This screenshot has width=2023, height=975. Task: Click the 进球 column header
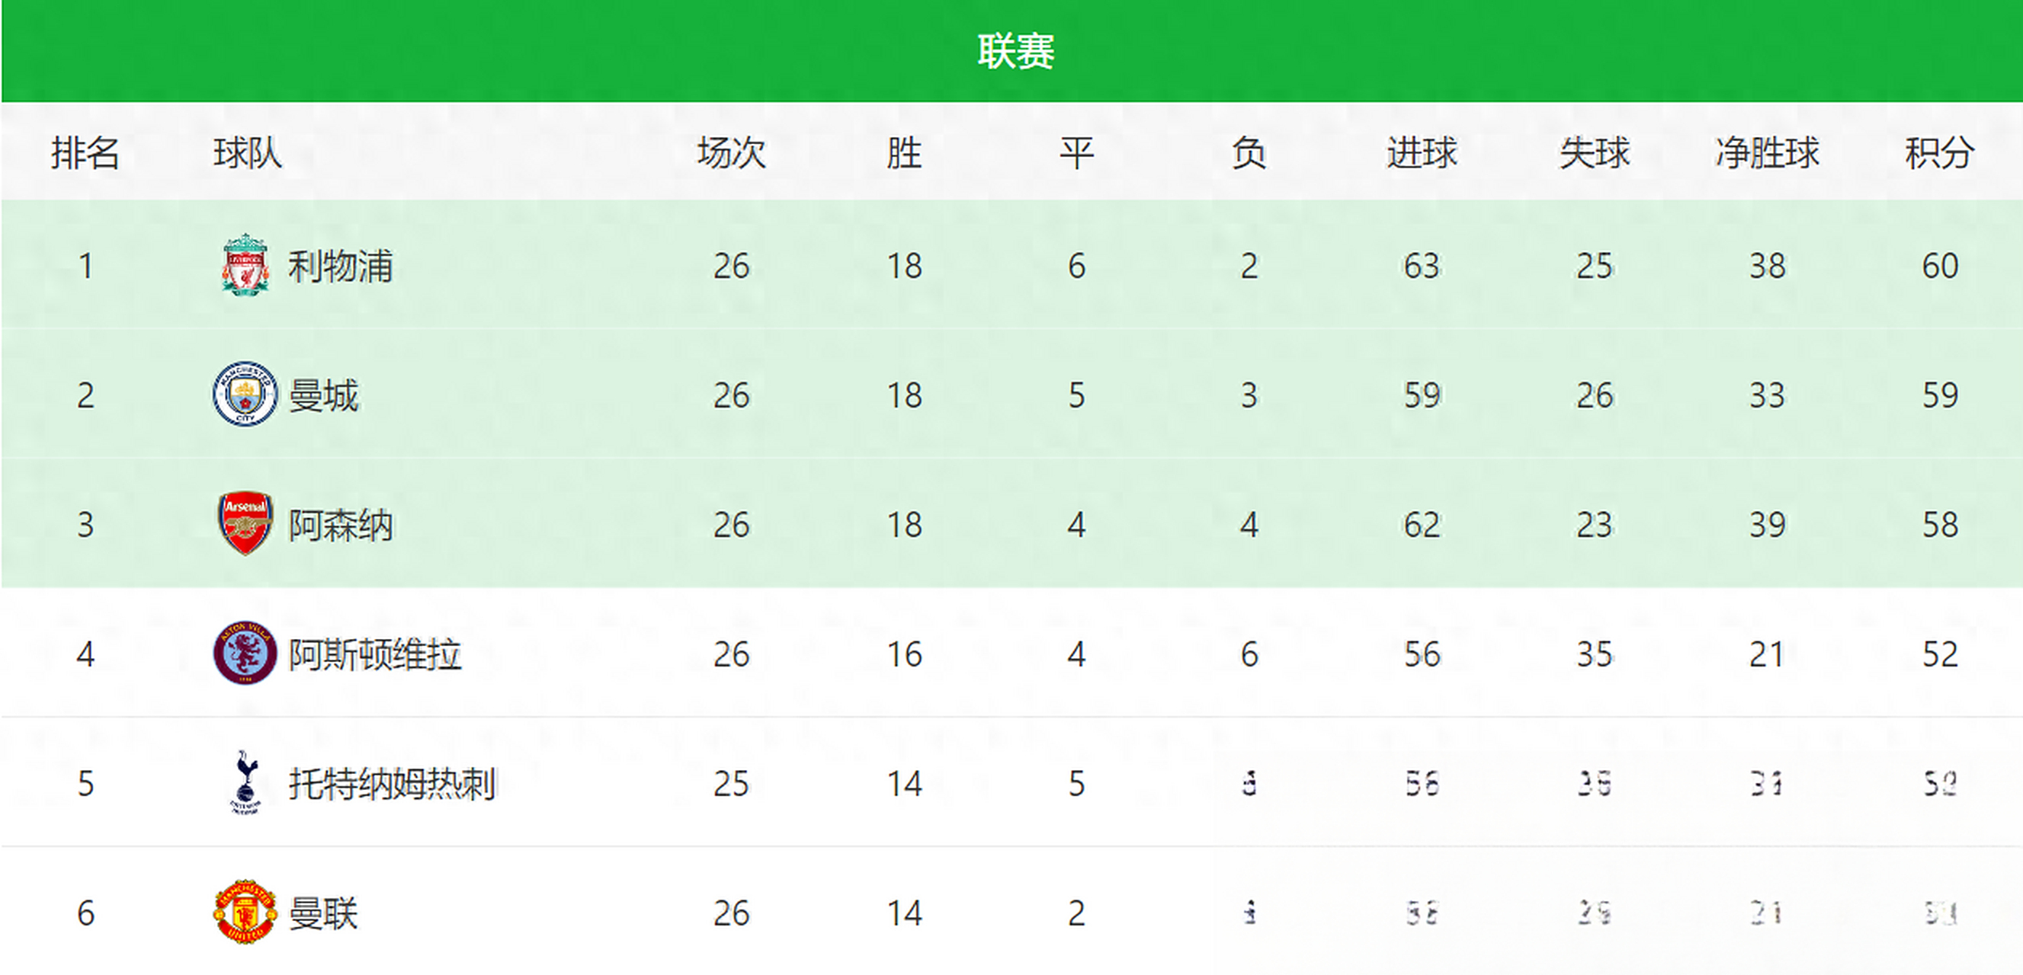pyautogui.click(x=1422, y=152)
